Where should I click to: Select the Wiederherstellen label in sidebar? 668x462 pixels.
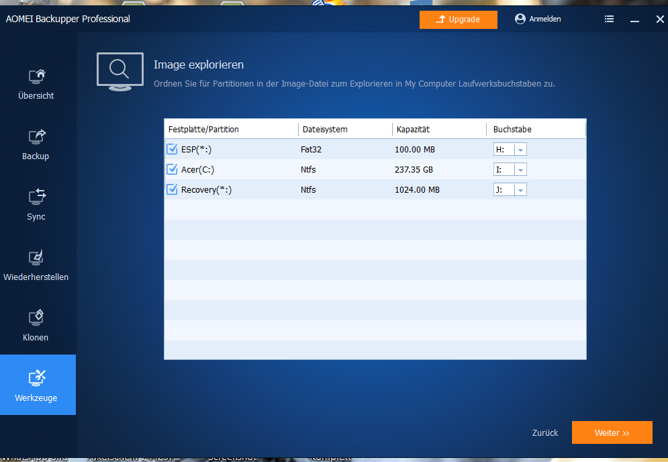click(36, 277)
